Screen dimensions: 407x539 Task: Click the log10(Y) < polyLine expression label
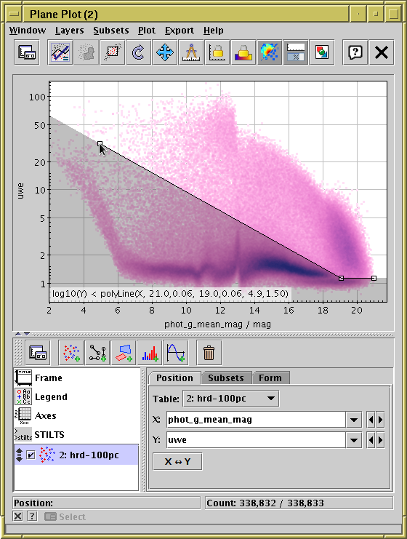click(x=170, y=294)
